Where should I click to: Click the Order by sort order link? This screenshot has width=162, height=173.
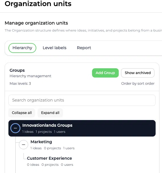(138, 84)
